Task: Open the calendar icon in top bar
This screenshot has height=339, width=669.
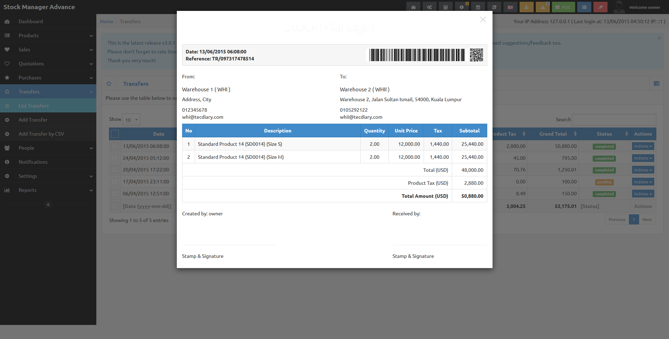Action: (x=478, y=7)
